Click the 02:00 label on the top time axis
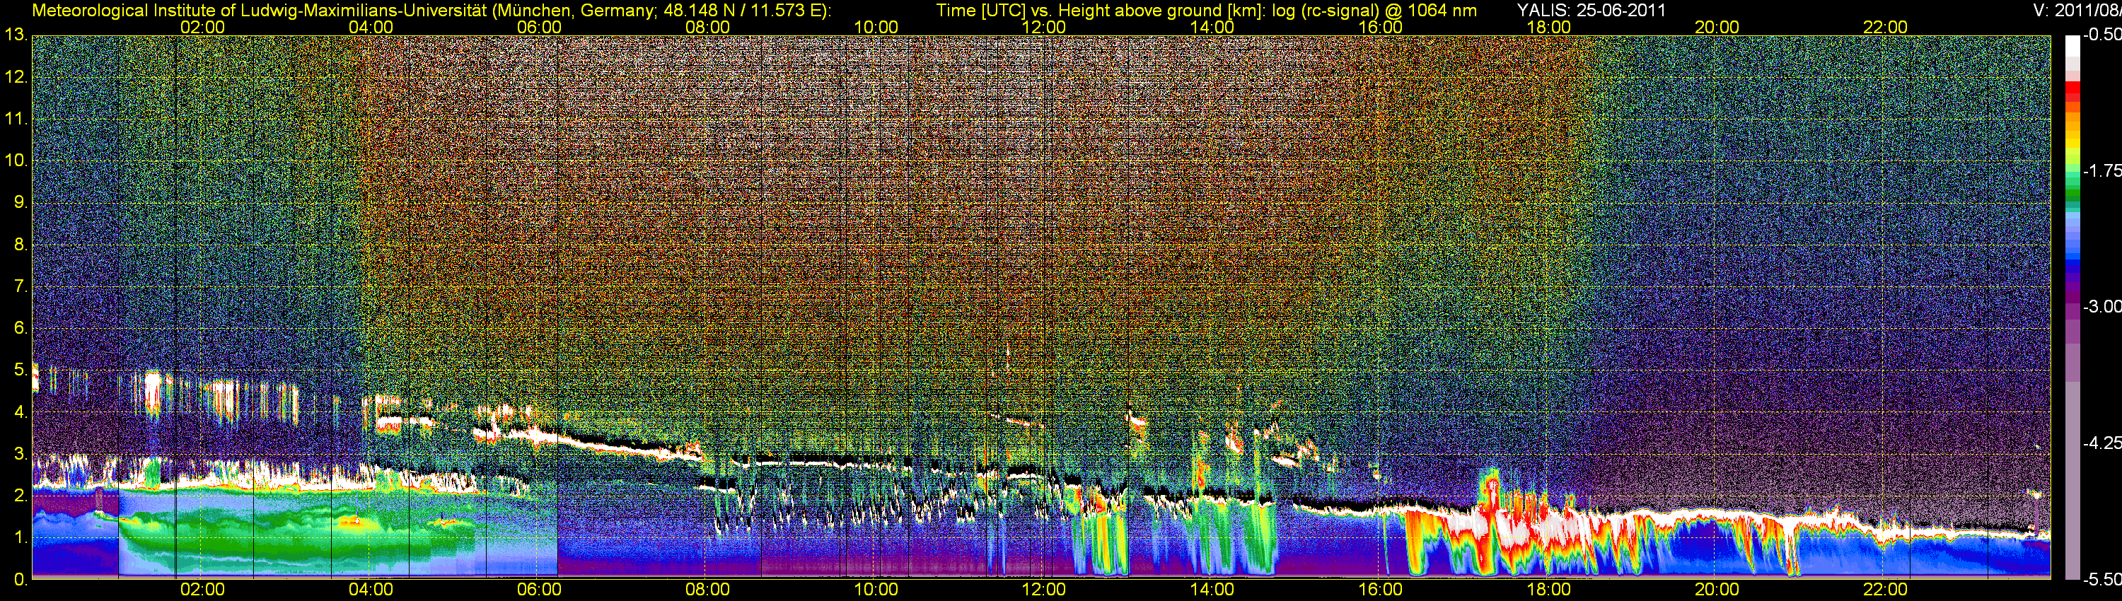The height and width of the screenshot is (601, 2122). click(202, 27)
